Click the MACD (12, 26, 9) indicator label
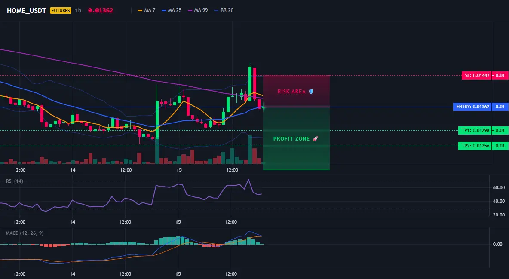Viewport: 509px width, 279px height. [25, 233]
